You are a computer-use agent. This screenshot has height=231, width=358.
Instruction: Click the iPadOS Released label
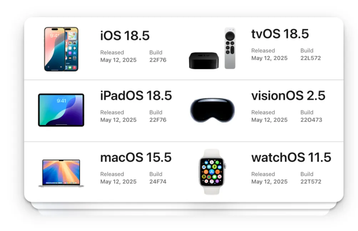click(112, 112)
